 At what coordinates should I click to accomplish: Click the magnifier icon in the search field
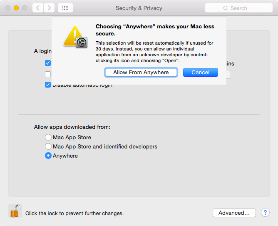click(226, 8)
